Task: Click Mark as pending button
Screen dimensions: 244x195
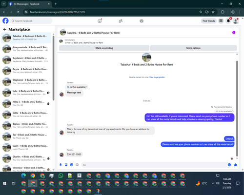Action: click(104, 48)
